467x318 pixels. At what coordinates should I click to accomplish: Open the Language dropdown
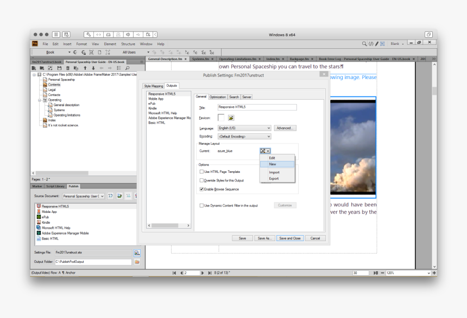click(244, 128)
